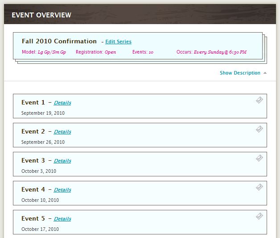
Task: Click the Event Overview header bar
Action: [140, 15]
